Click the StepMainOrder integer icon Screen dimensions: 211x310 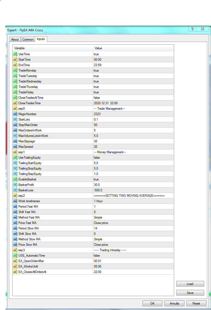tap(15, 125)
